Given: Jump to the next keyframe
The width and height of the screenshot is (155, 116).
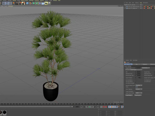Looking at the screenshot, I should click(95, 107).
